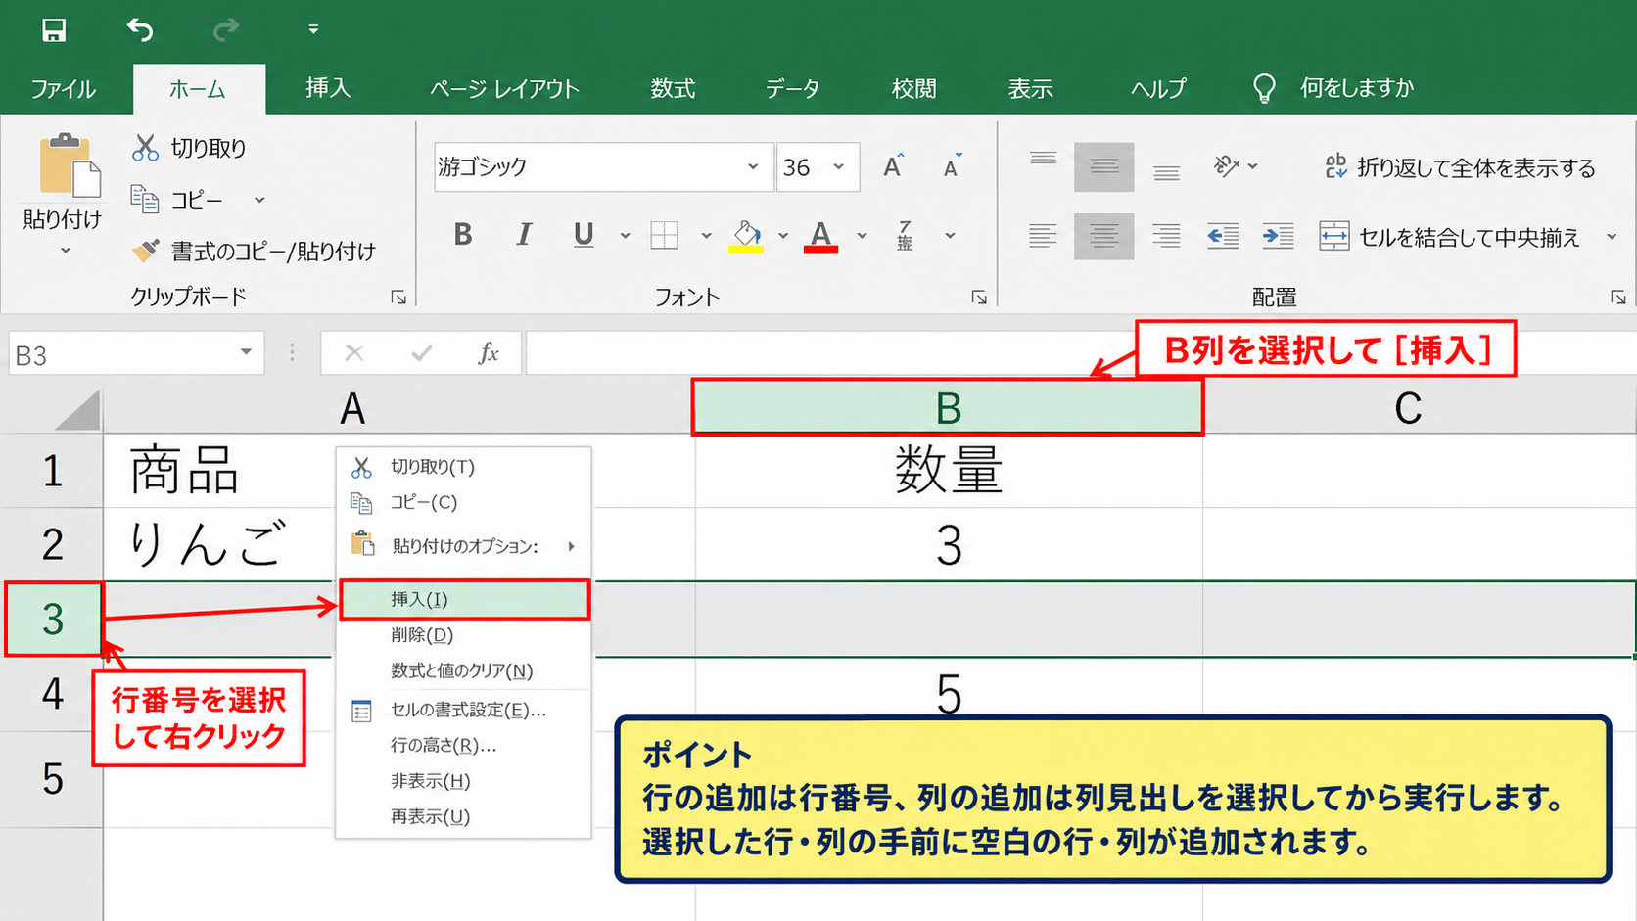The image size is (1637, 921).
Task: Open the データ tab
Action: coord(792,89)
